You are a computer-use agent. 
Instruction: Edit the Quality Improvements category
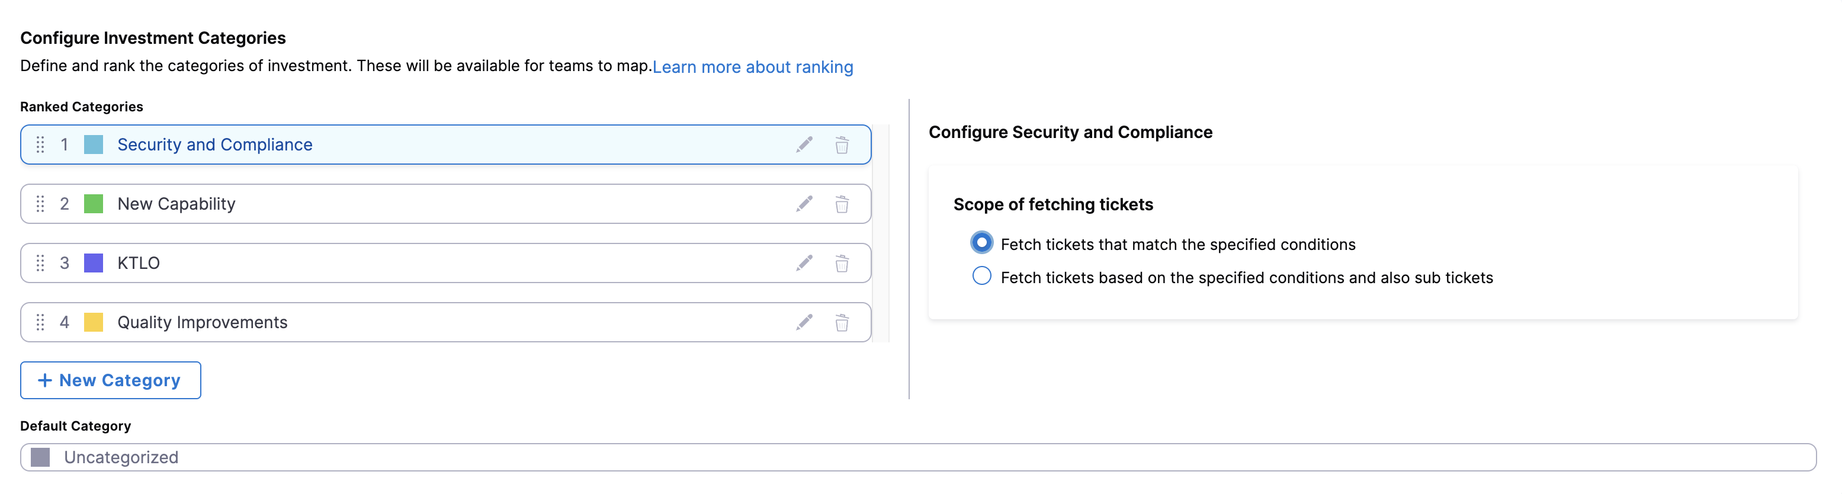click(x=804, y=323)
